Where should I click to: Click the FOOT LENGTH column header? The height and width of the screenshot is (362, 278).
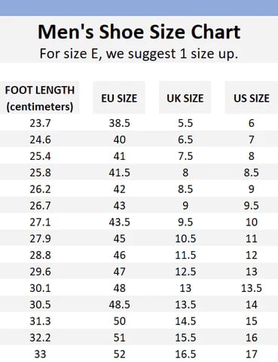(40, 98)
